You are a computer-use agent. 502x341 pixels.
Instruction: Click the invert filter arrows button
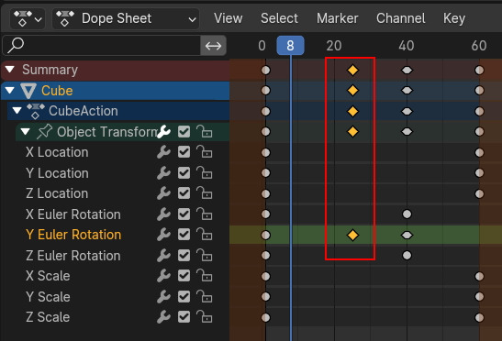[x=213, y=46]
